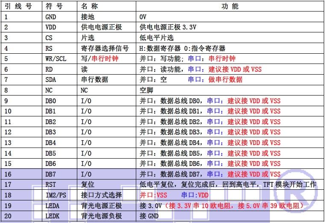Click the WR/SCL symbol cell
Screen dimensions: 325x223
pos(55,59)
